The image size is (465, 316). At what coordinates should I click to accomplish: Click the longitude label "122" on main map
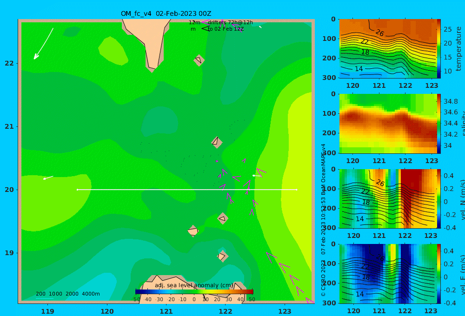pyautogui.click(x=226, y=311)
